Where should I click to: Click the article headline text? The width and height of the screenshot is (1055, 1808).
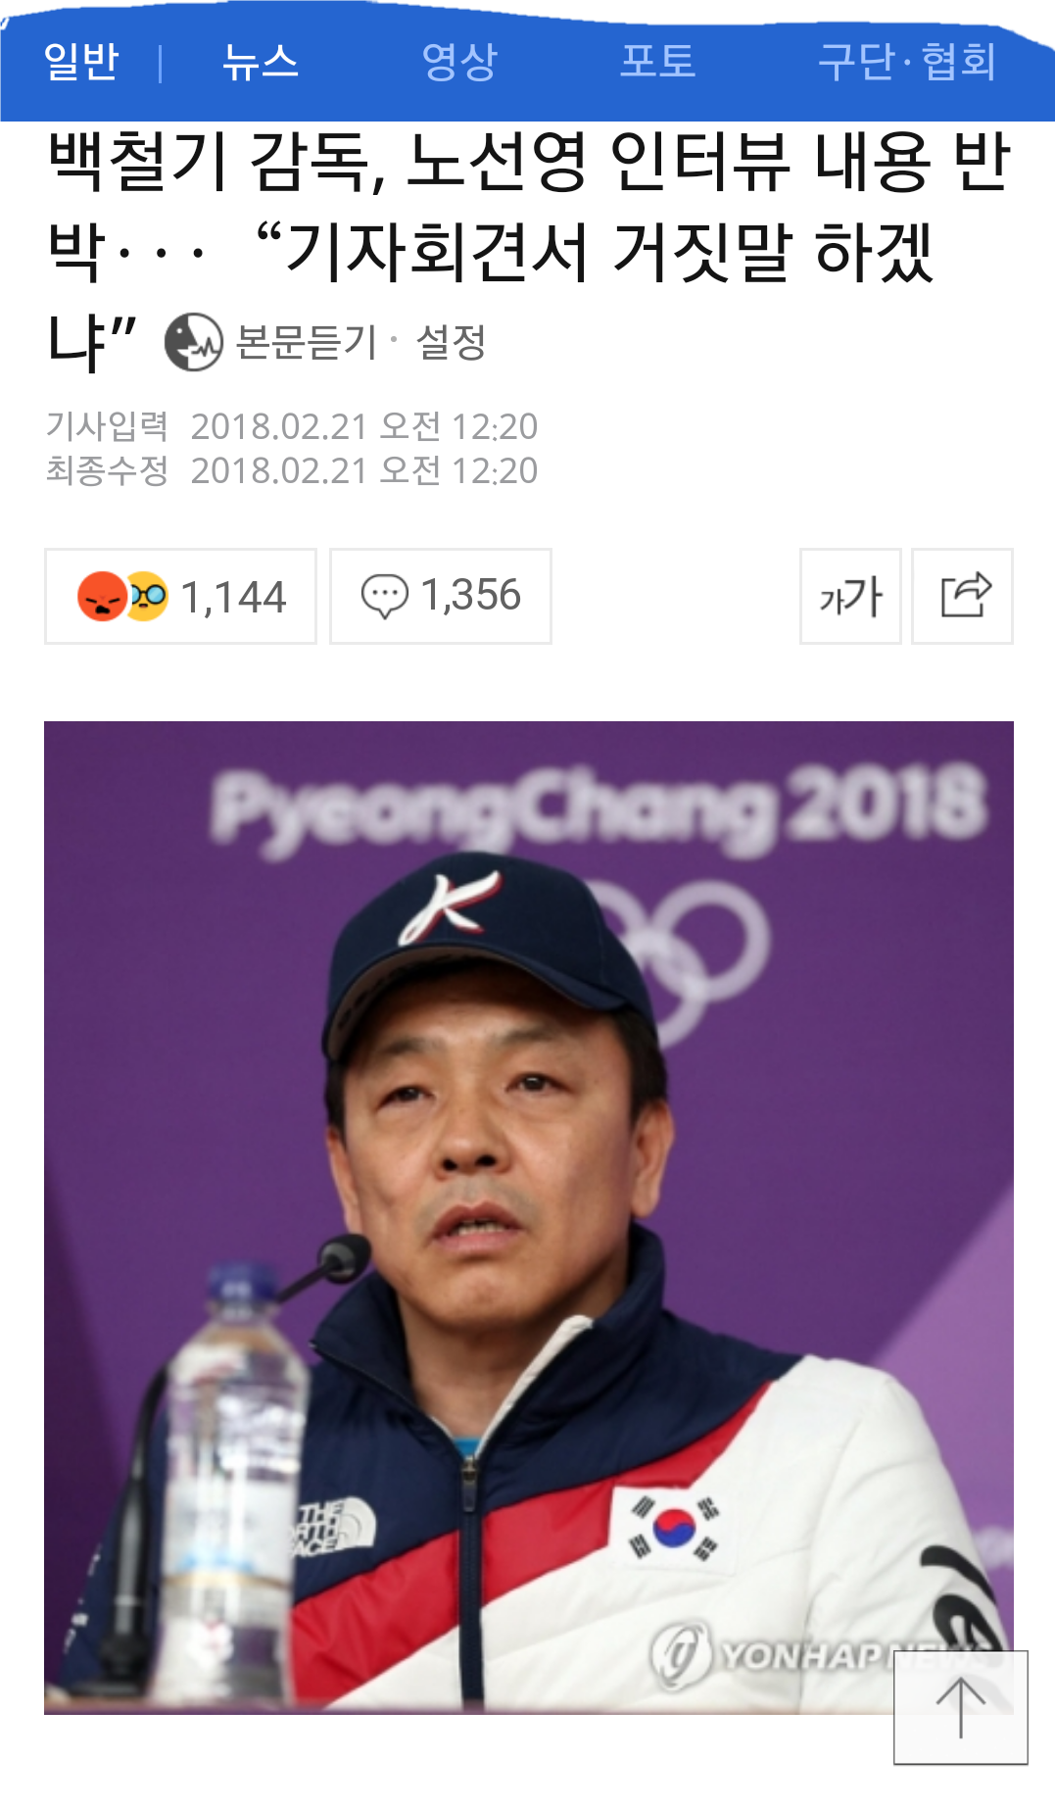[x=529, y=250]
